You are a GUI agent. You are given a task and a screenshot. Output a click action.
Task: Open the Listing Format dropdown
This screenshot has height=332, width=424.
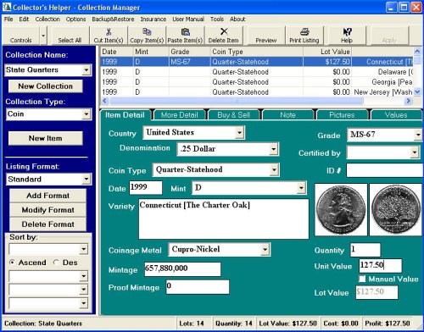tap(86, 179)
